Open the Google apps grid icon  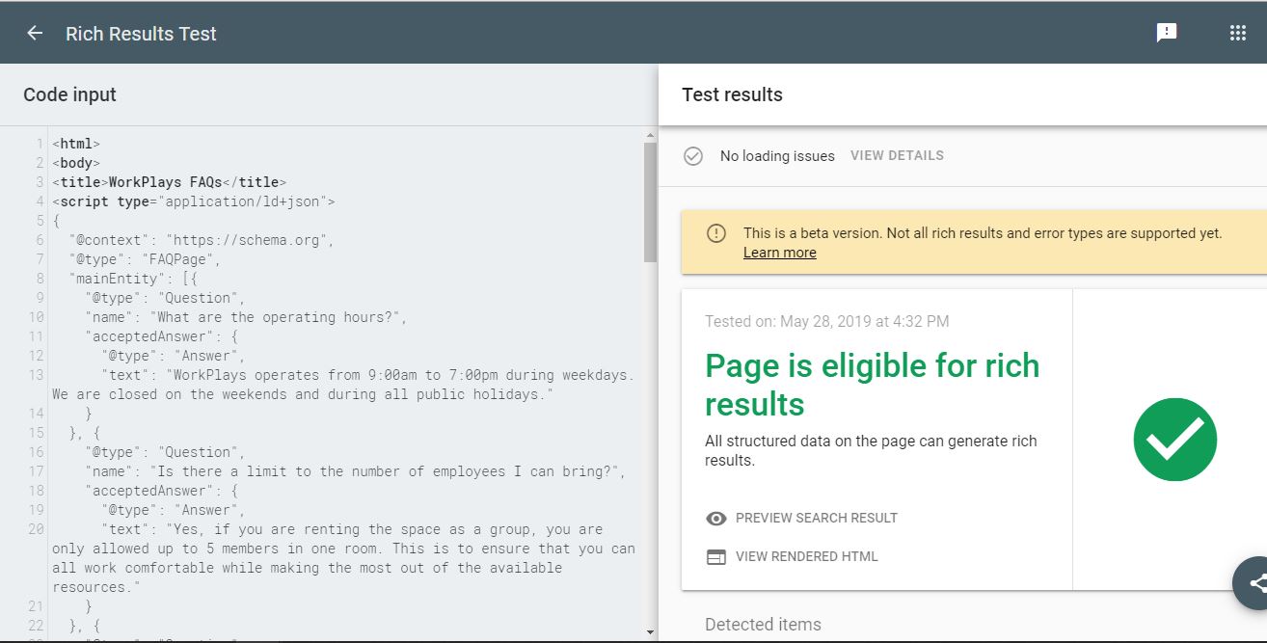pyautogui.click(x=1238, y=33)
